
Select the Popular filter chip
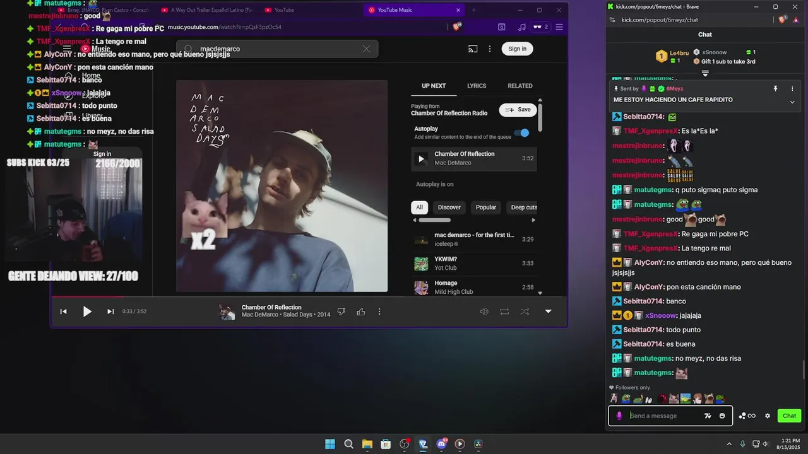486,207
